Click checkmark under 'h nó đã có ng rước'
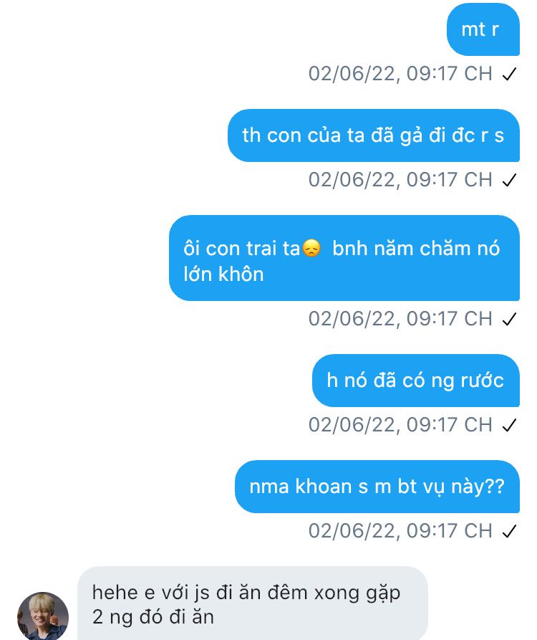Screen dimensions: 537x640 [510, 425]
